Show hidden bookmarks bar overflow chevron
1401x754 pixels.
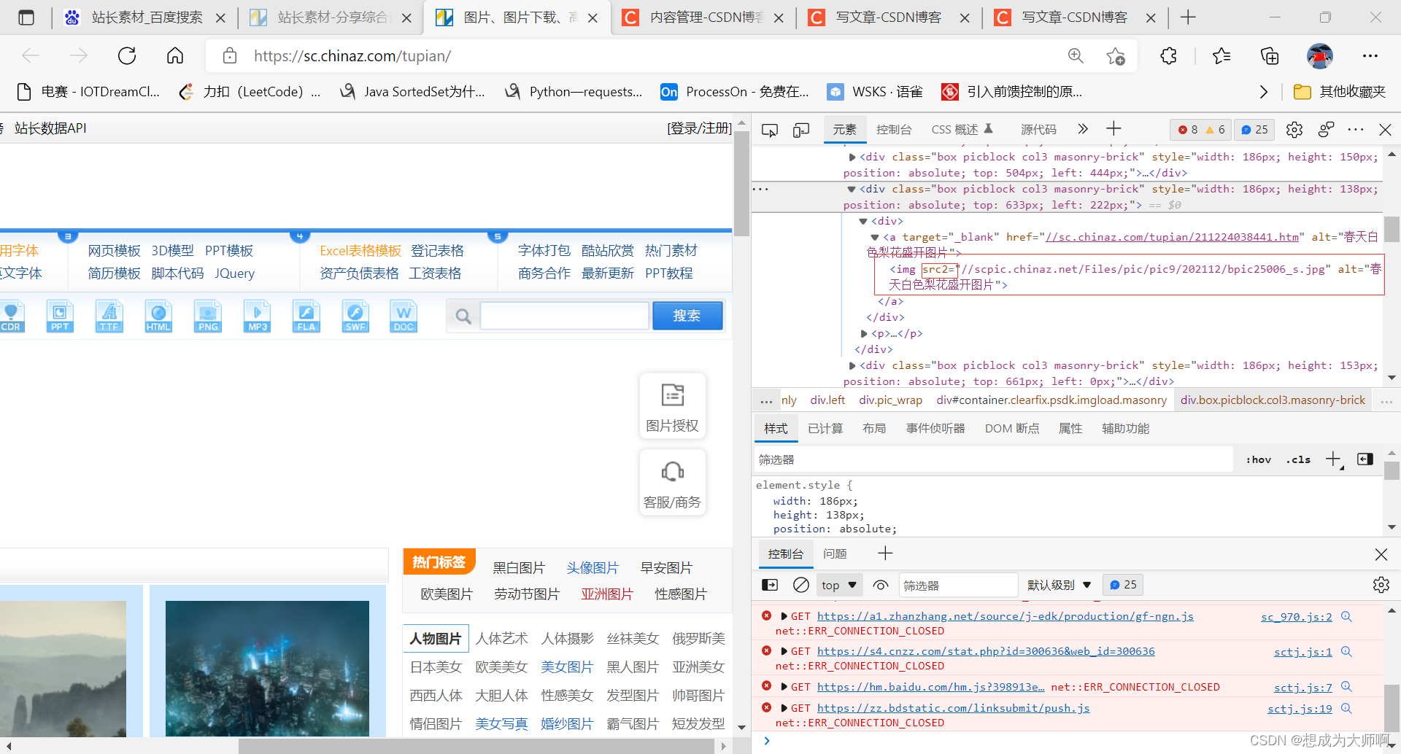(x=1263, y=92)
